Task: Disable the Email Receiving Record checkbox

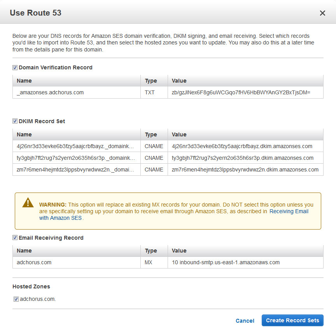Action: 15,238
